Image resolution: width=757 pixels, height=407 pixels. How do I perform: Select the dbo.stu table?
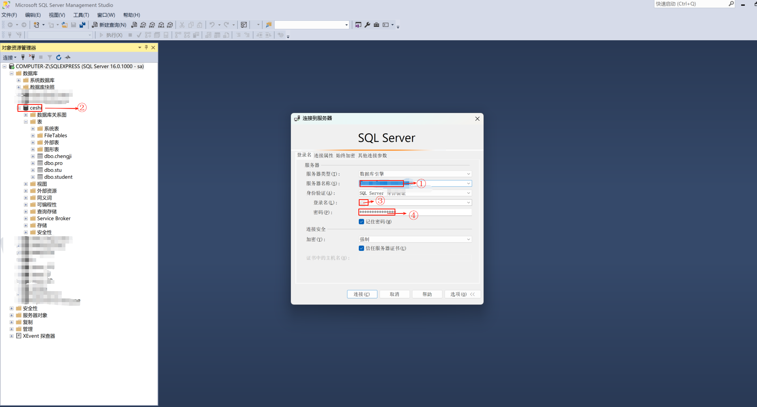coord(53,170)
